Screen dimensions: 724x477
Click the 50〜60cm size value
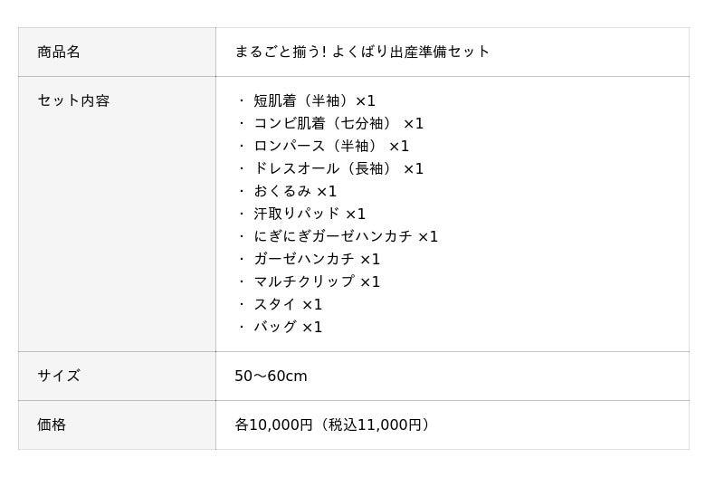271,376
